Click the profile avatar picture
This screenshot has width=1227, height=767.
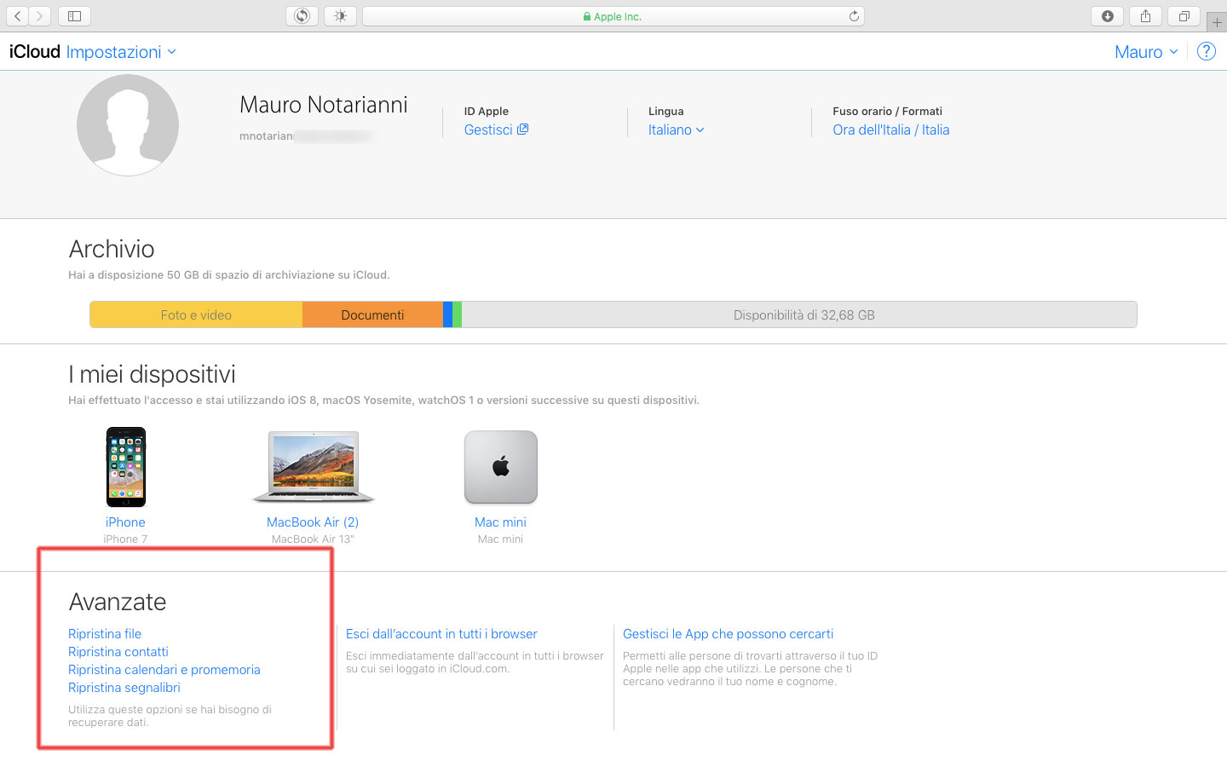(128, 125)
